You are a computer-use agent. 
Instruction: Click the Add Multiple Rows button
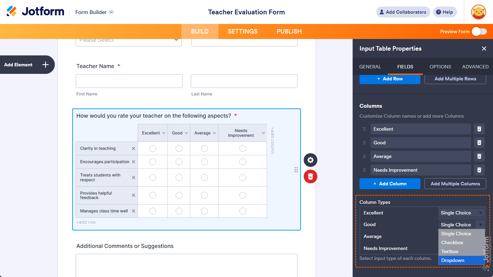(x=455, y=79)
